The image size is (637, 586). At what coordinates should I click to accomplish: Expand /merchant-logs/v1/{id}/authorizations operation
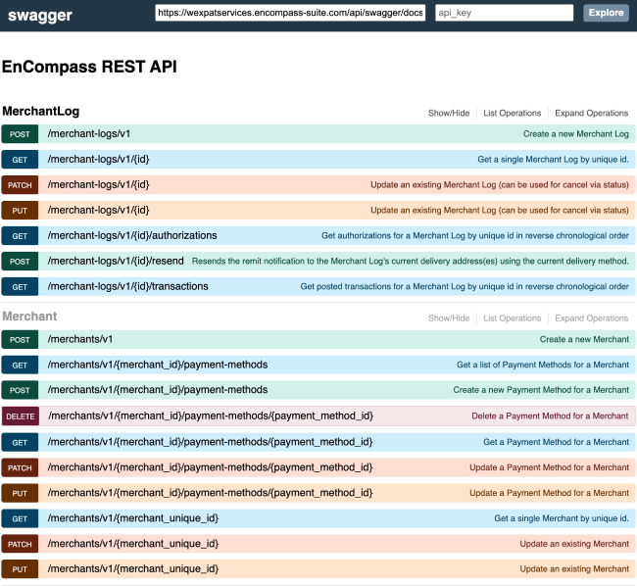(132, 235)
